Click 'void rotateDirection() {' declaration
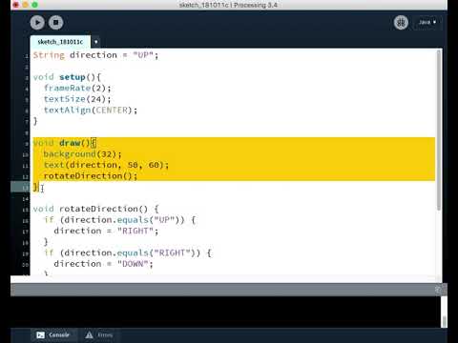458x343 pixels. point(95,209)
